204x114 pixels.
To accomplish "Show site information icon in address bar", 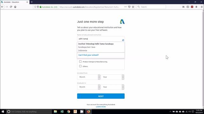I will pos(35,7).
